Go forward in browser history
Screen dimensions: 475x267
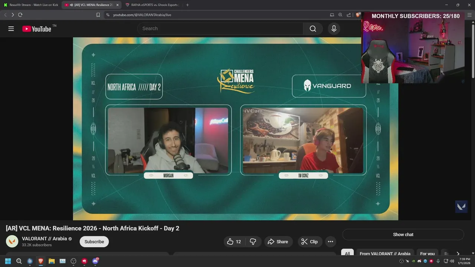point(13,15)
